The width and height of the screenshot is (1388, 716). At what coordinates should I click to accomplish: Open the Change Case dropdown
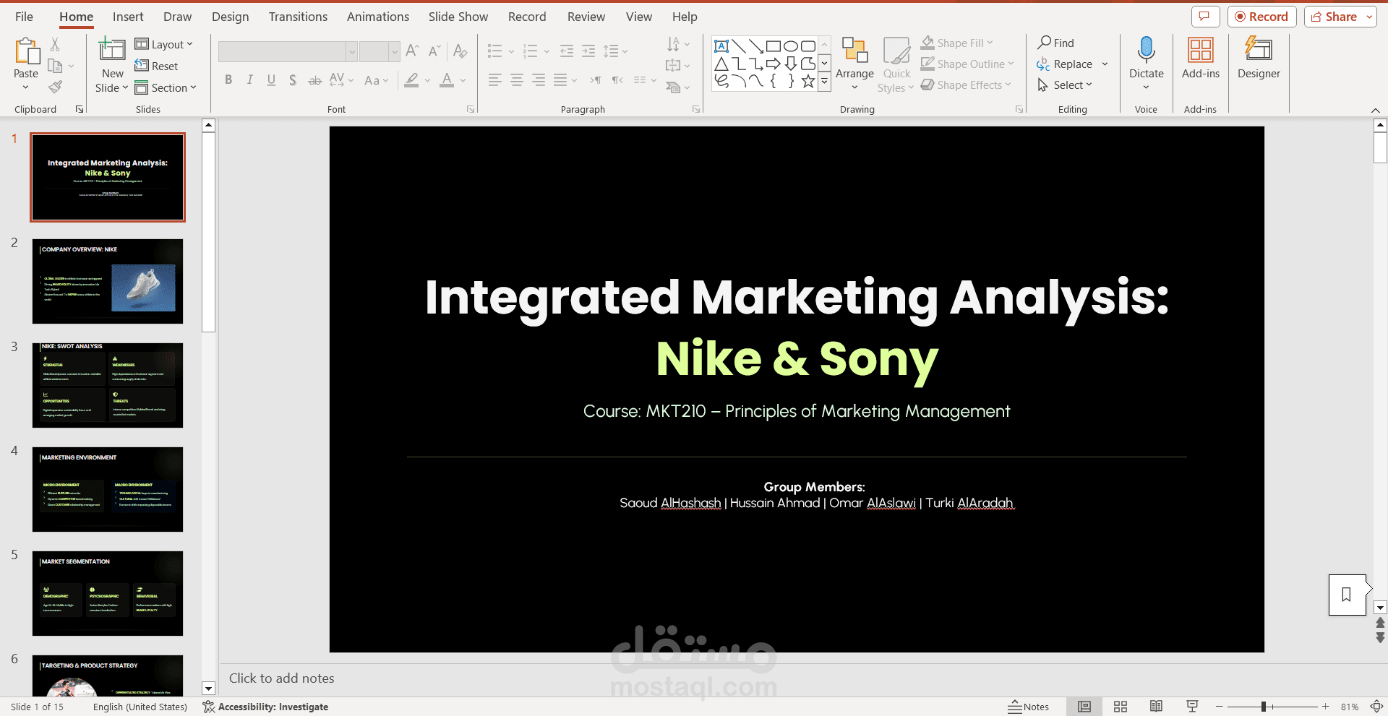pyautogui.click(x=376, y=80)
